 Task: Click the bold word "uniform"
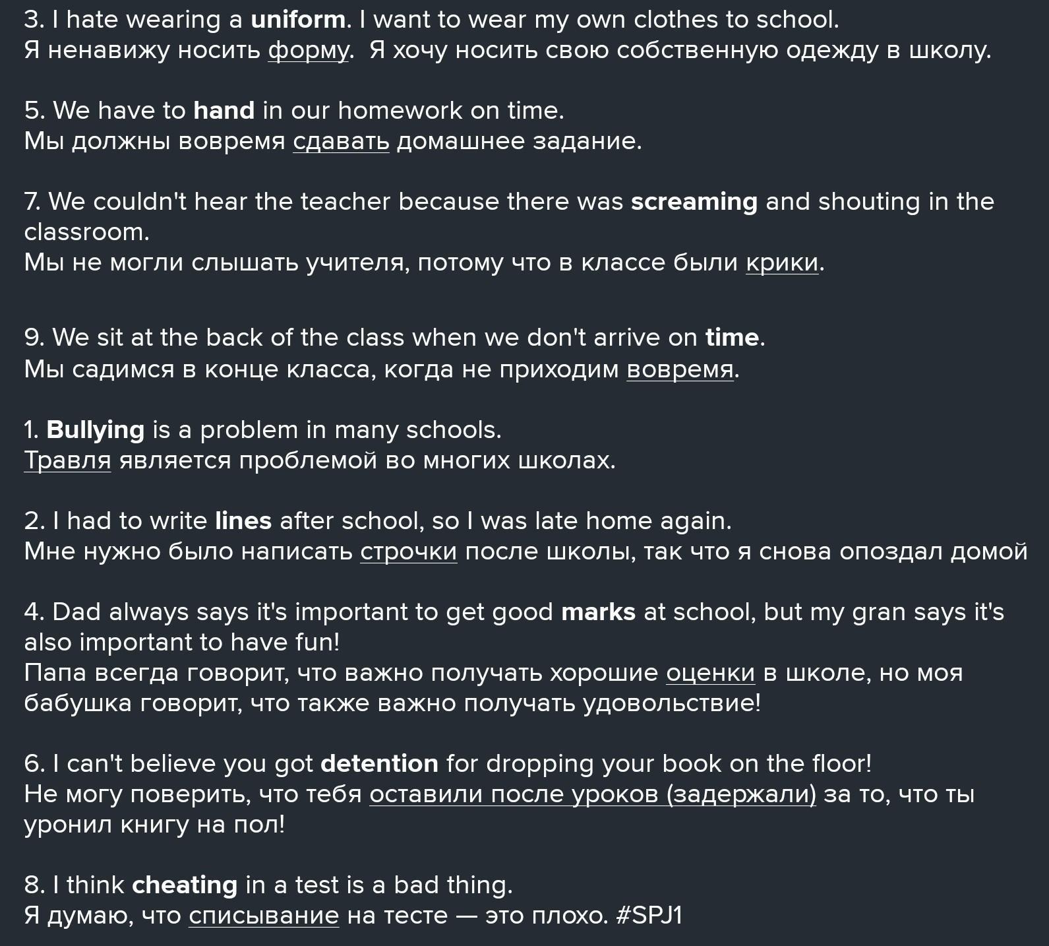[297, 20]
